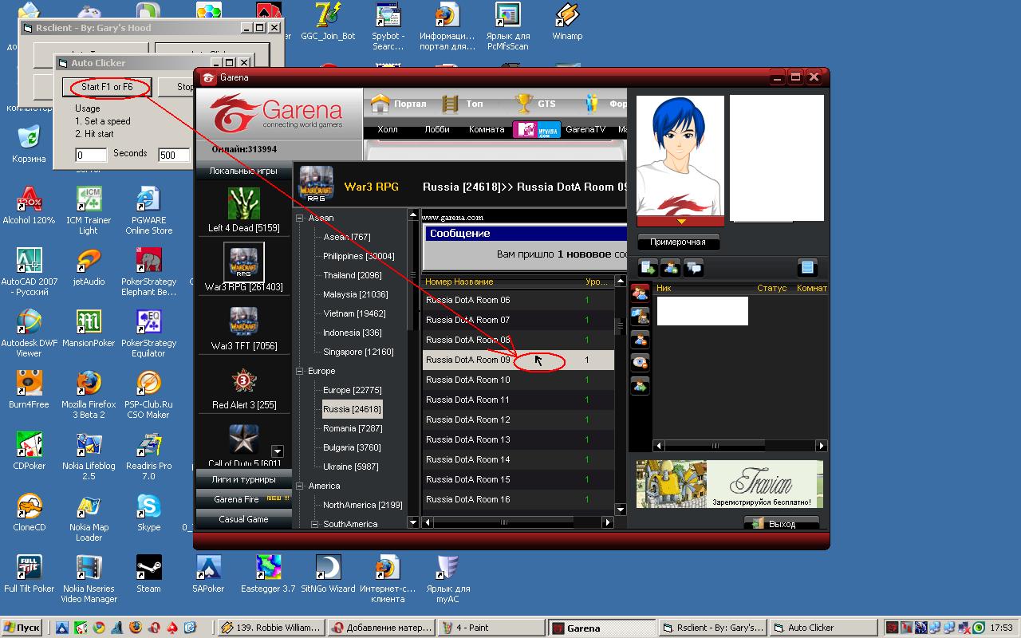Switch to the Лобби tab

(x=436, y=129)
